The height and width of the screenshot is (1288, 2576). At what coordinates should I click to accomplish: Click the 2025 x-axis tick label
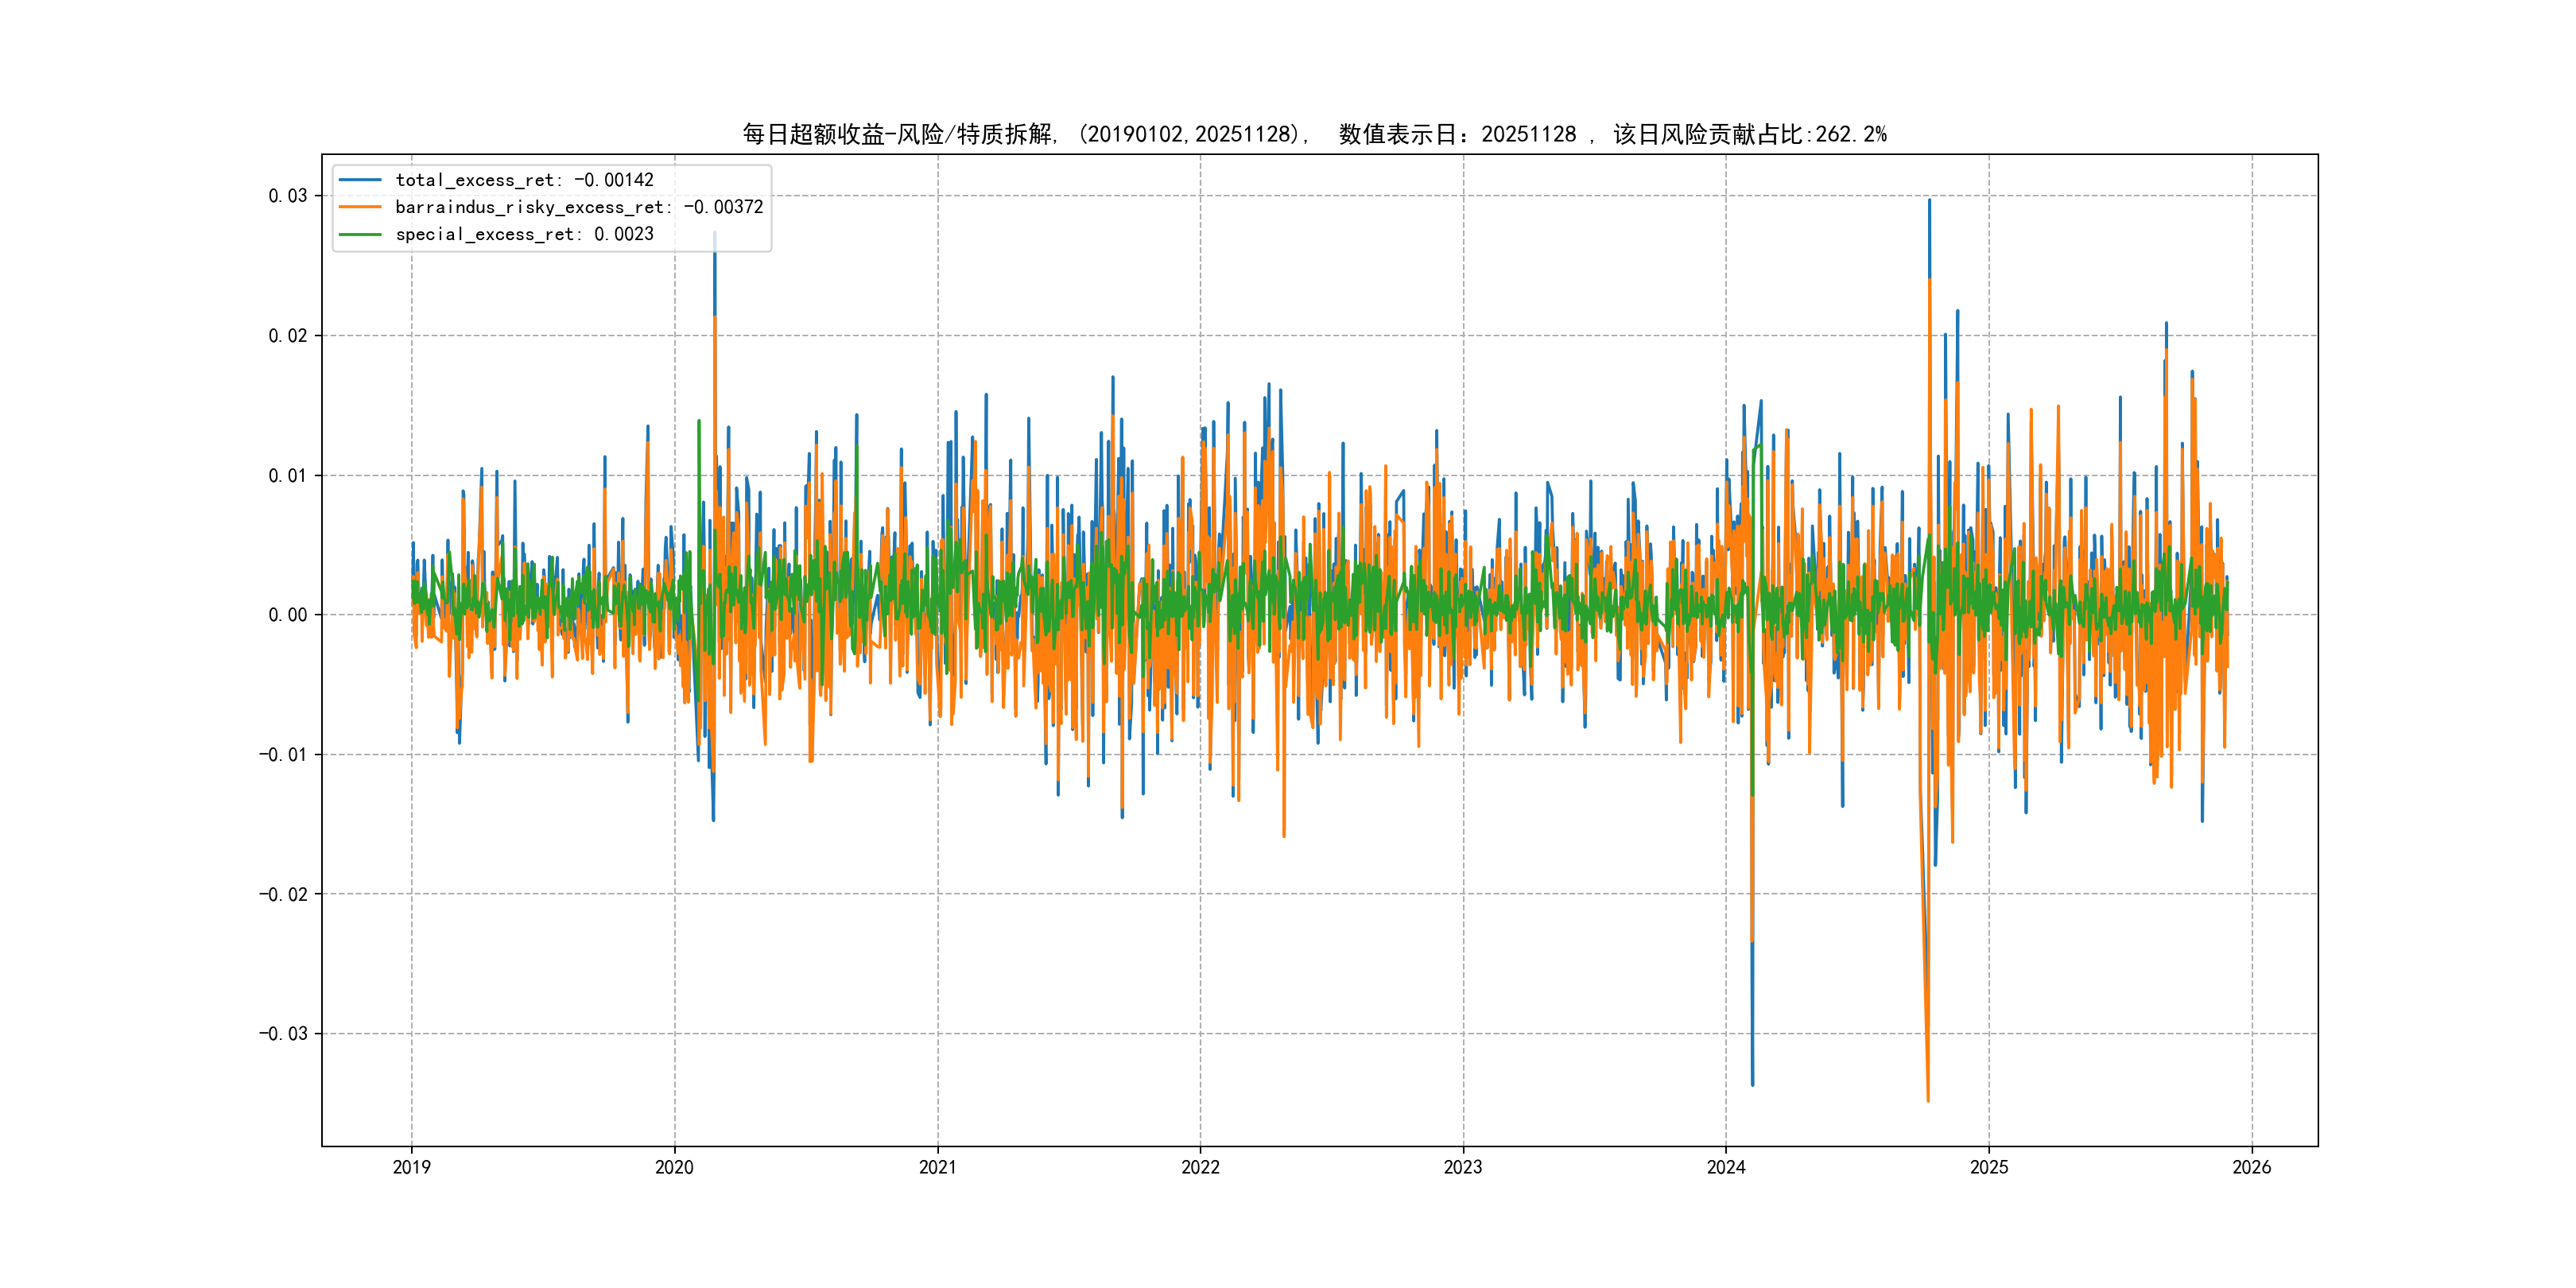point(1989,1167)
